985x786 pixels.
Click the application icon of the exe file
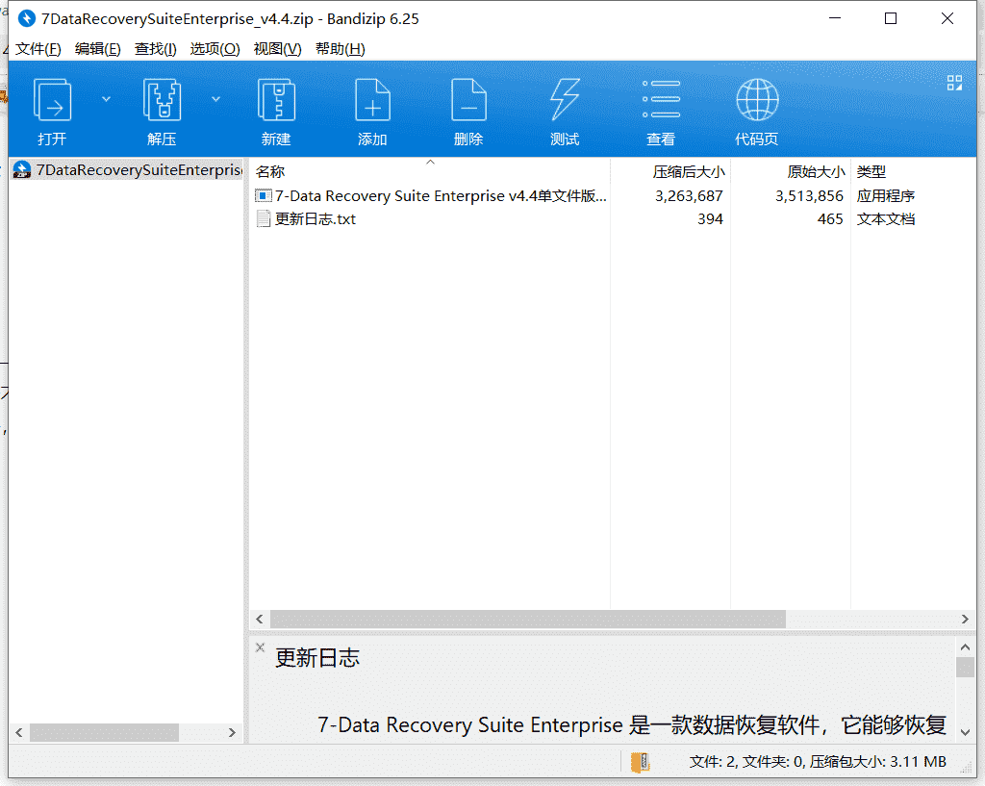click(264, 196)
